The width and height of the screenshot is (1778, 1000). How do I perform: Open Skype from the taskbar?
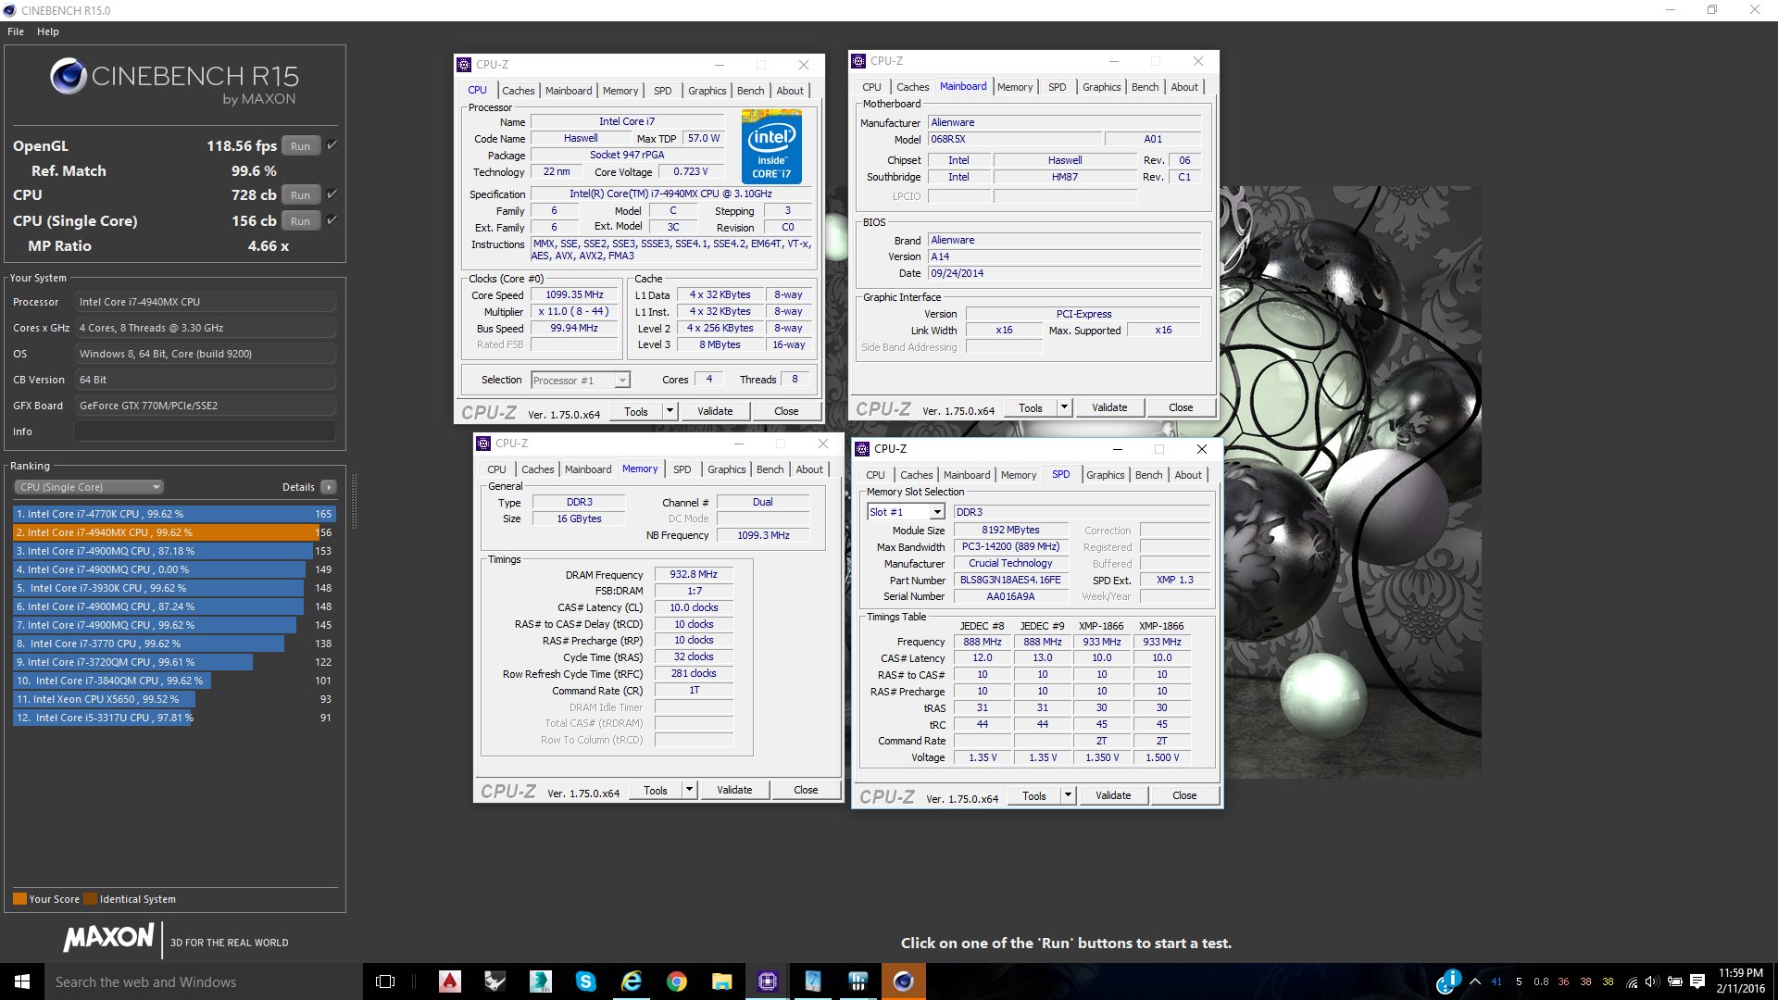coord(586,981)
